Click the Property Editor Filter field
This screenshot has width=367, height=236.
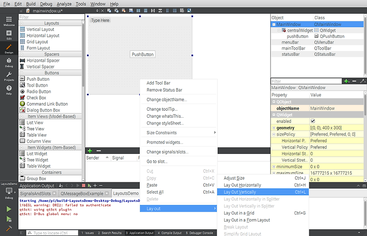306,81
